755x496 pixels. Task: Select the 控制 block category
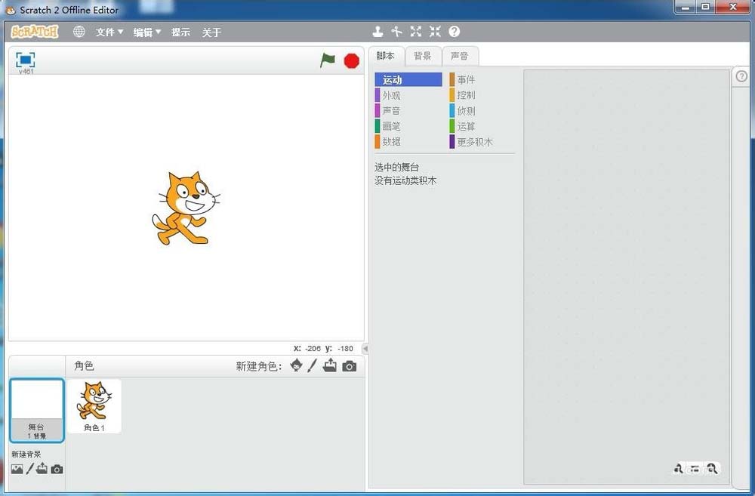(x=482, y=95)
